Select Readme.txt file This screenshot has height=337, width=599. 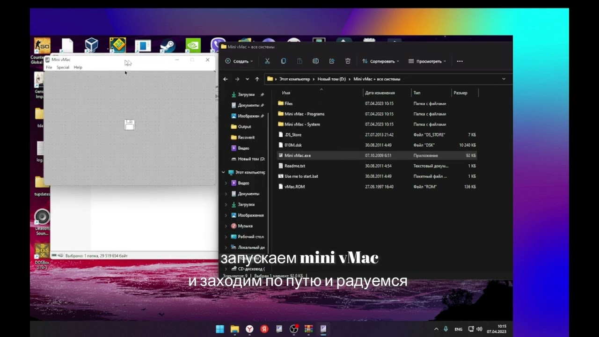click(377, 166)
